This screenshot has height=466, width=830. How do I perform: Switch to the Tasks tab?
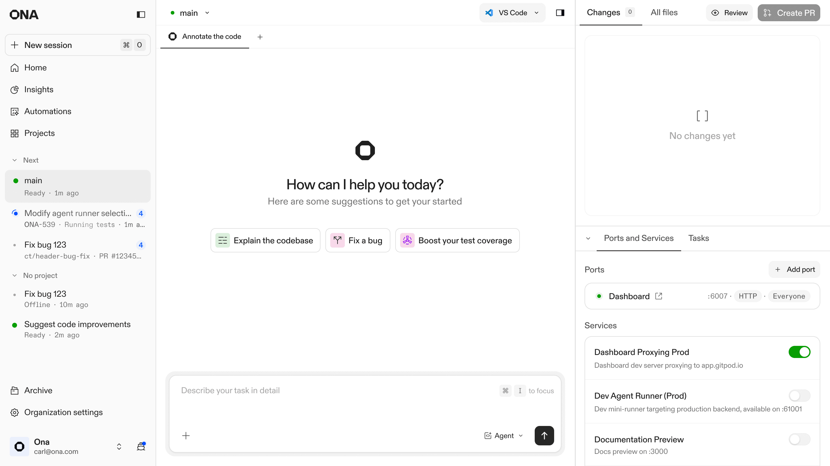click(x=698, y=238)
